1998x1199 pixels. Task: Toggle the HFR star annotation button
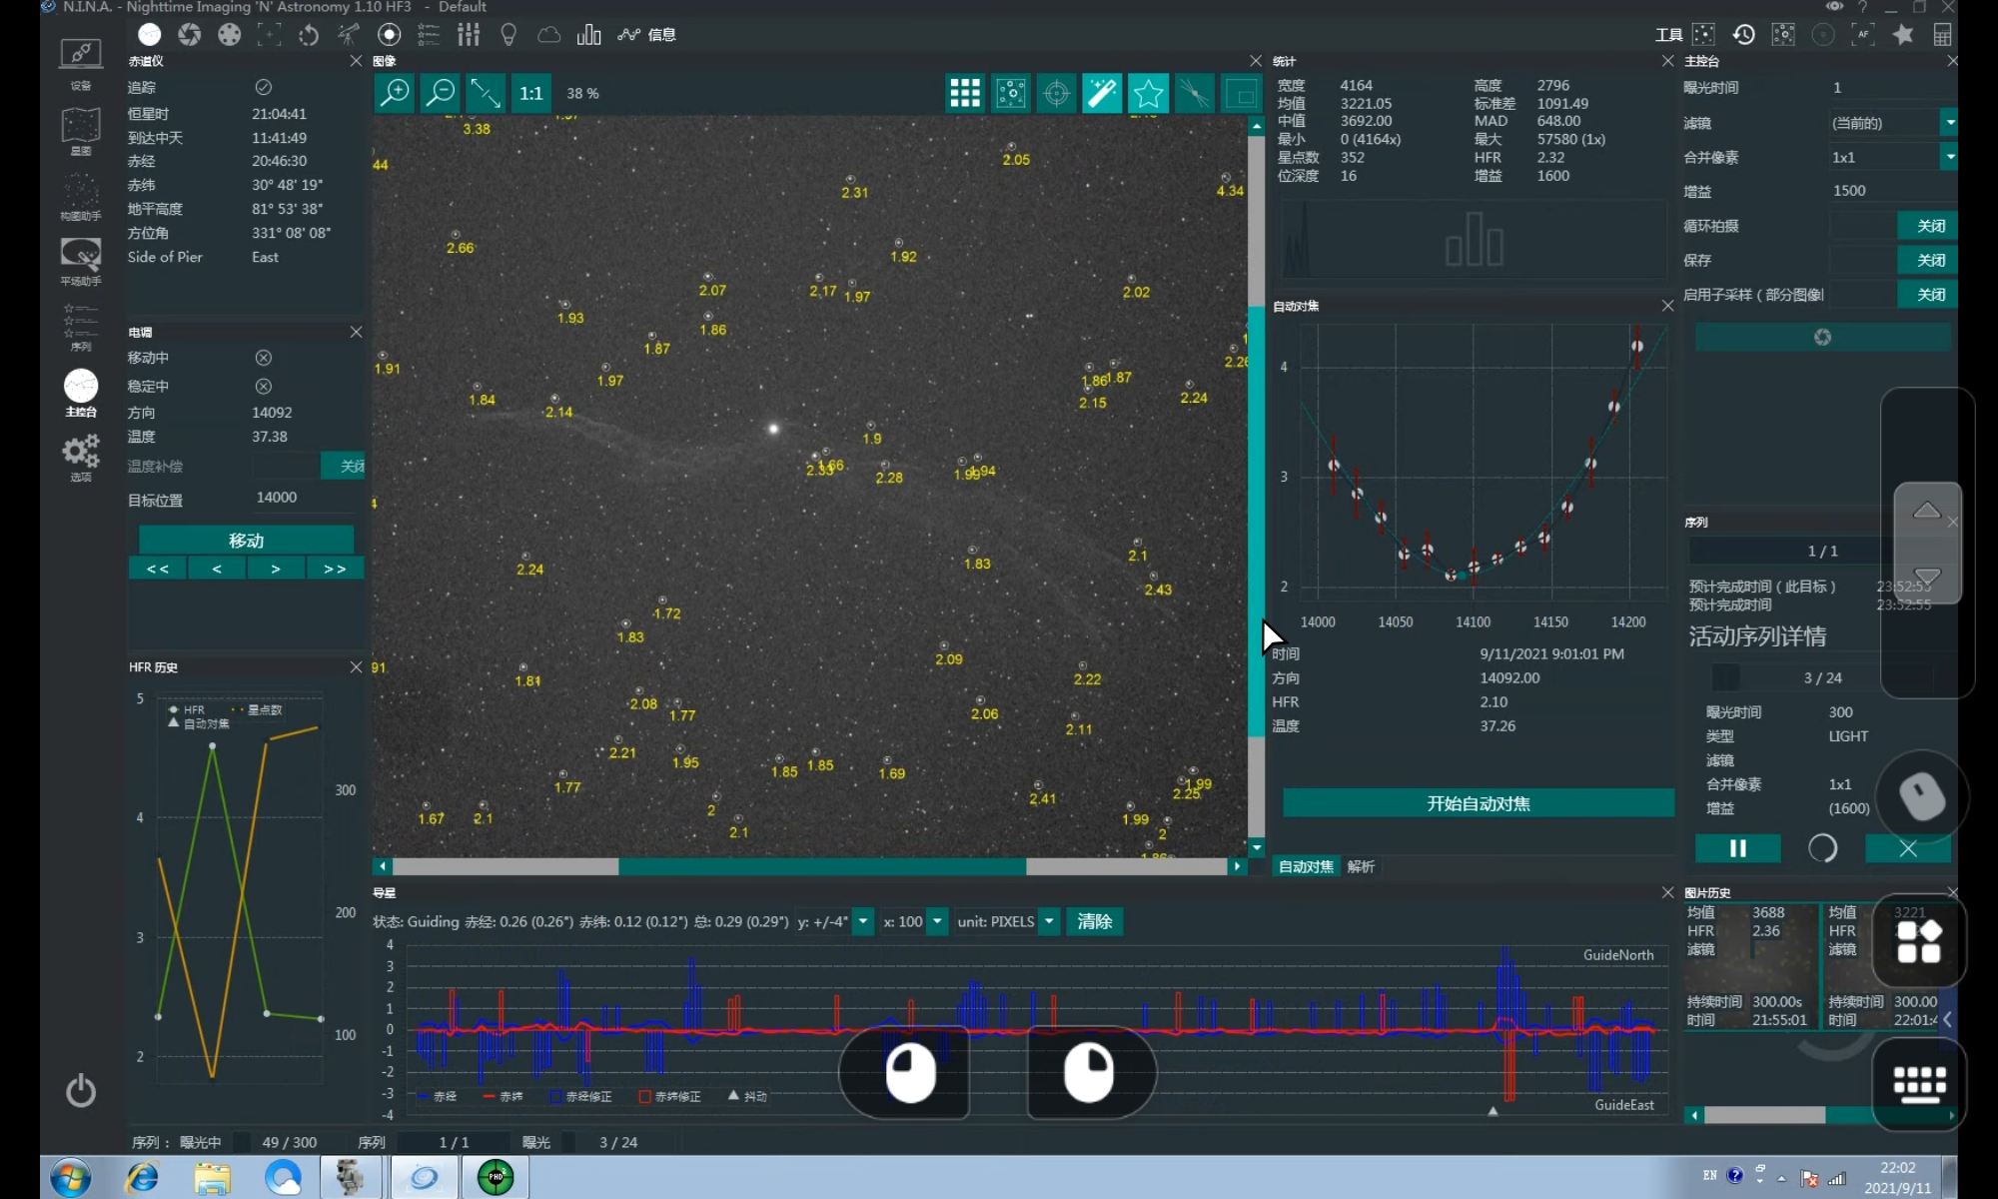click(1148, 93)
